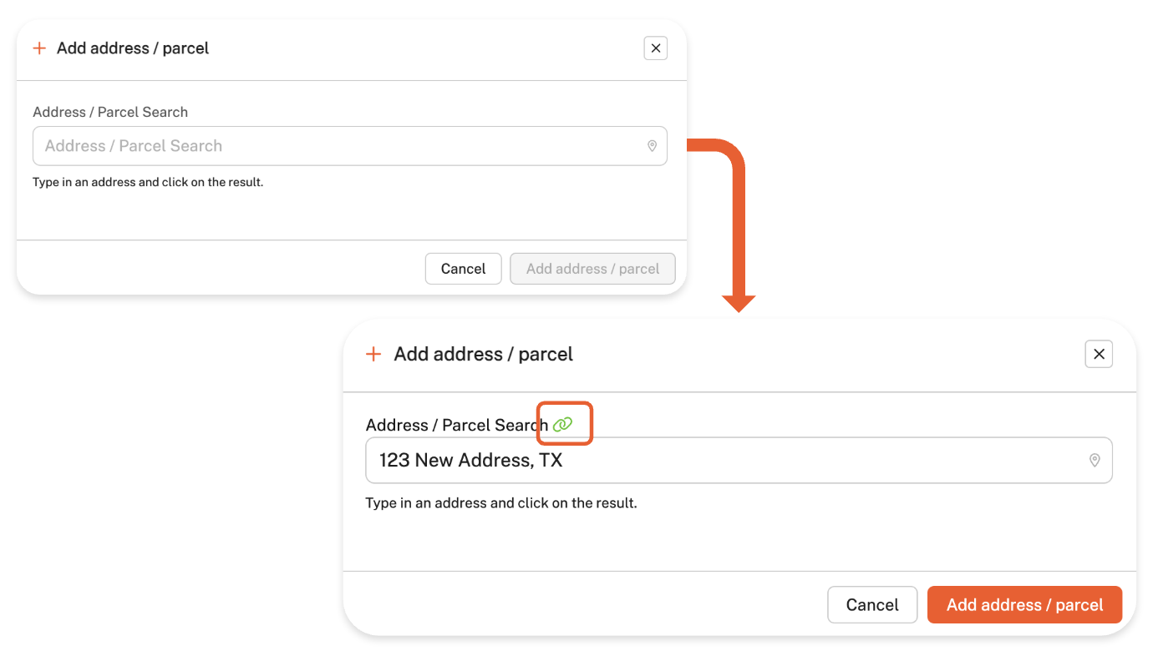Close the dialog with the empty search field
The width and height of the screenshot is (1153, 656).
pyautogui.click(x=656, y=48)
